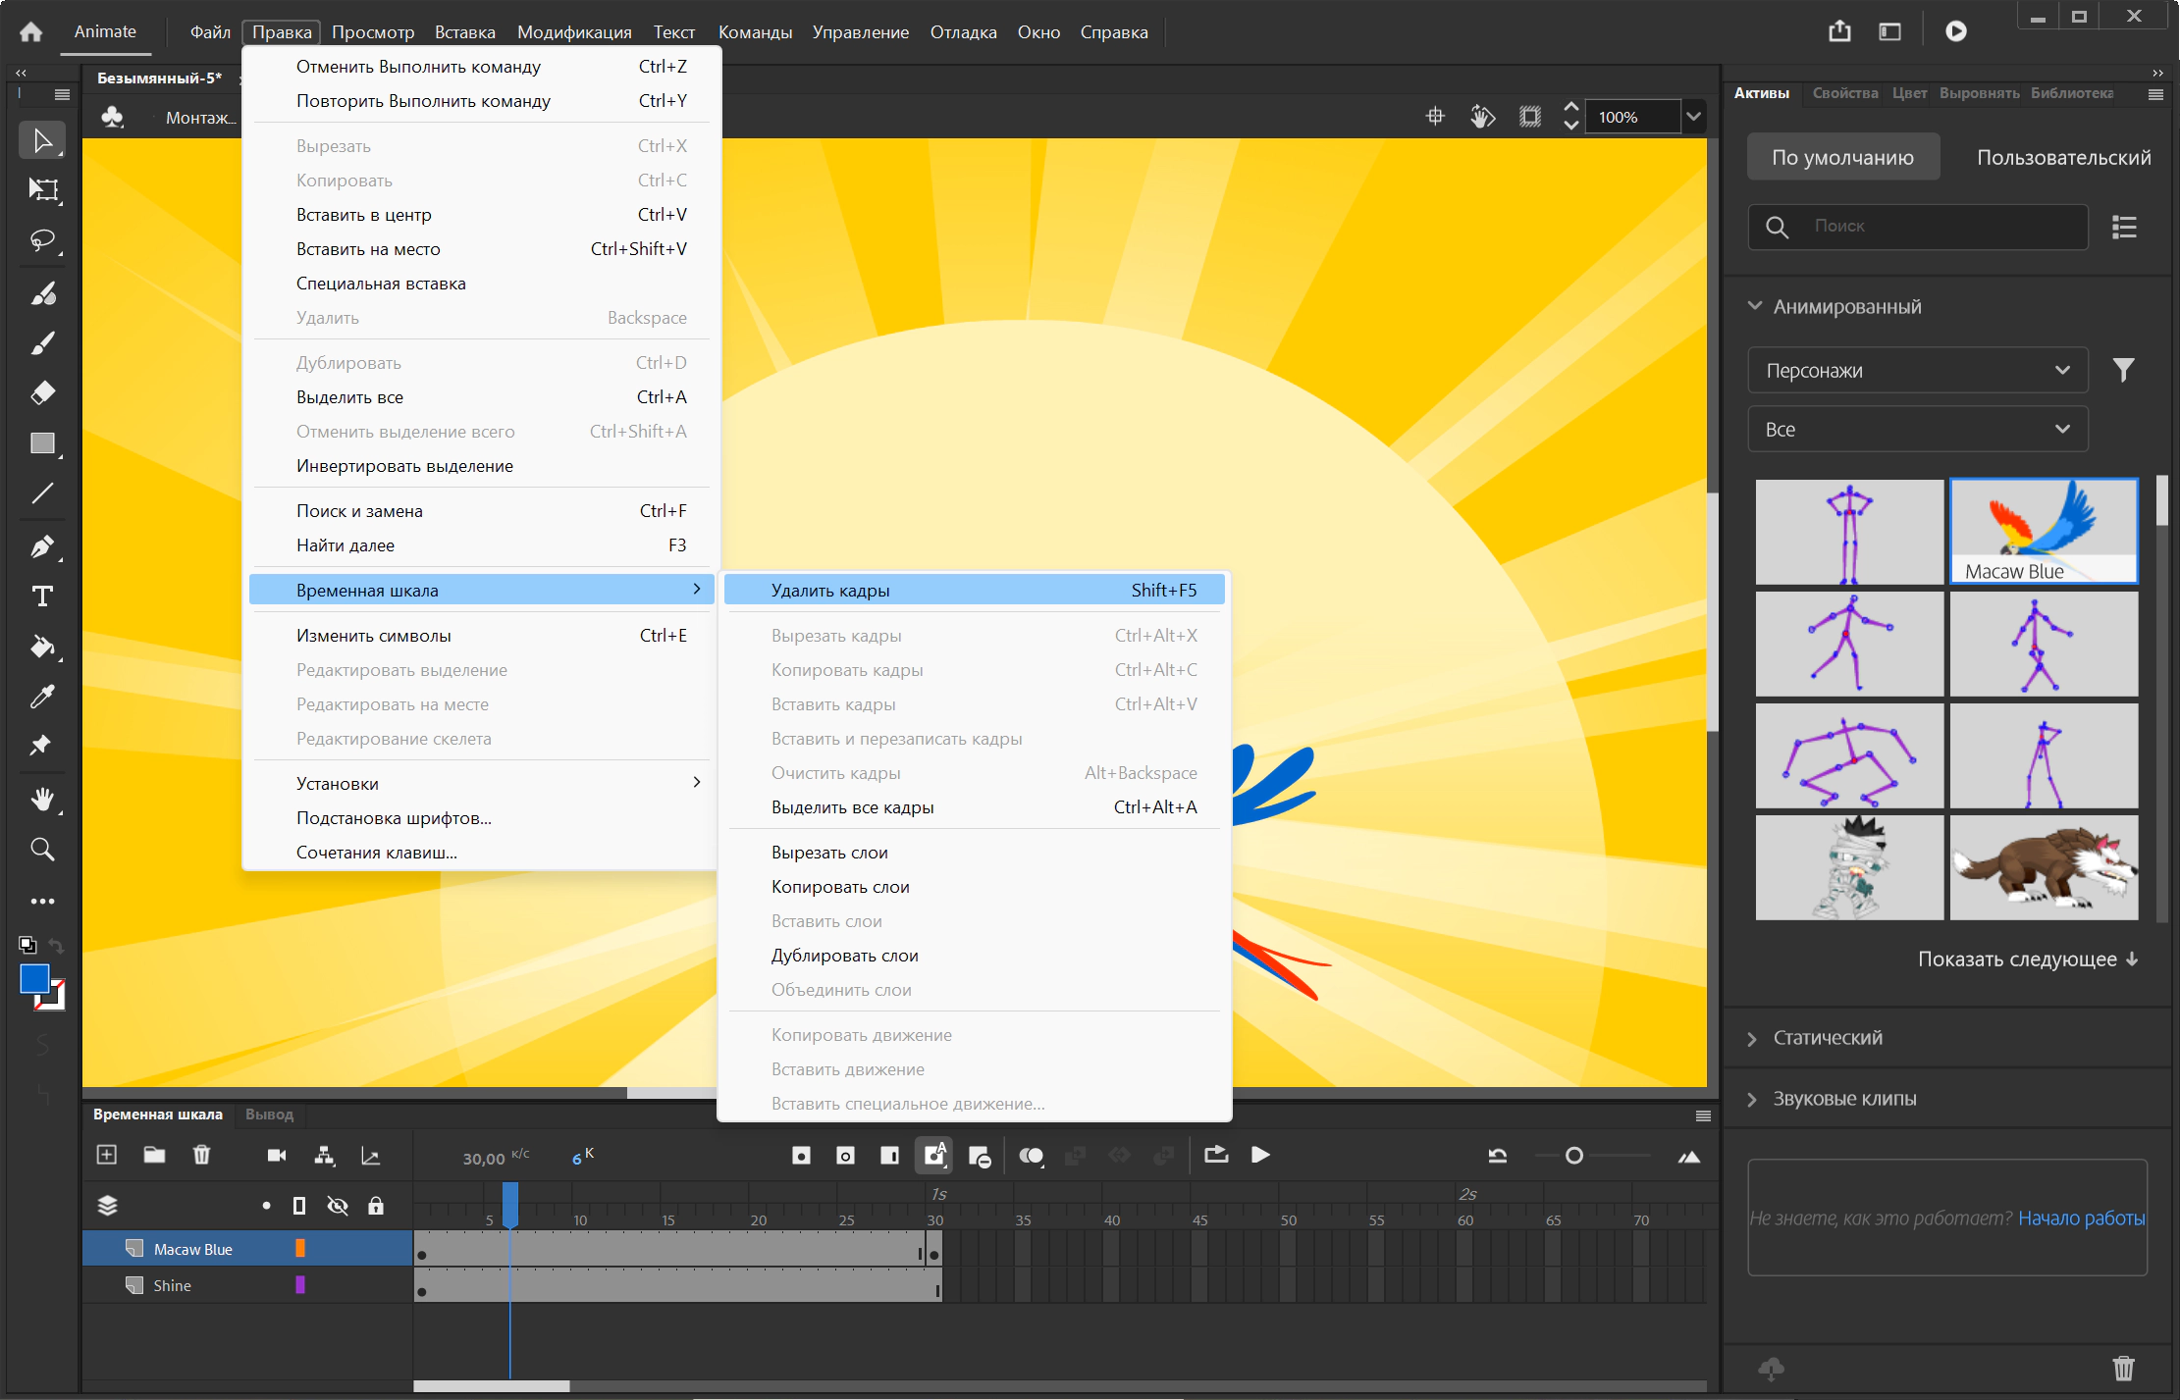The height and width of the screenshot is (1400, 2180).
Task: Select the Lasso tool
Action: point(42,240)
